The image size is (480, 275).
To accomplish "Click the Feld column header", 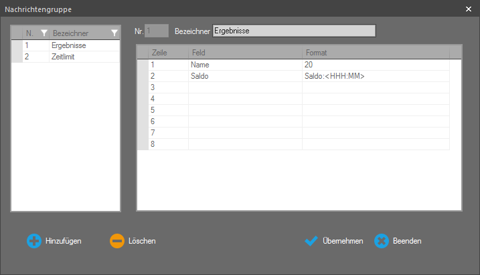I will [x=244, y=52].
